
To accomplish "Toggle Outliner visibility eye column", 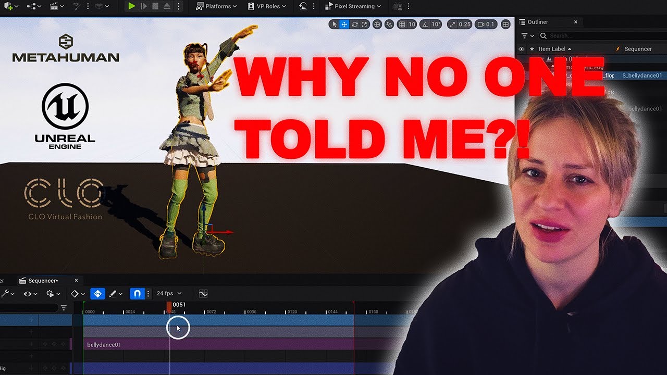I will click(522, 49).
